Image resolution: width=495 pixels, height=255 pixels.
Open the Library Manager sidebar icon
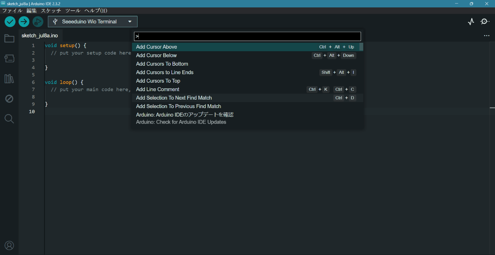tap(9, 78)
